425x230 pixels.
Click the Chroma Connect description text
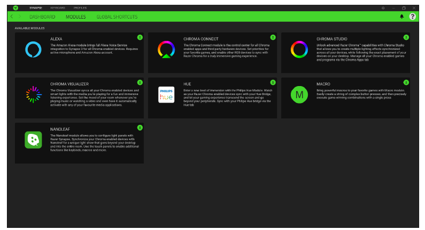click(x=226, y=50)
